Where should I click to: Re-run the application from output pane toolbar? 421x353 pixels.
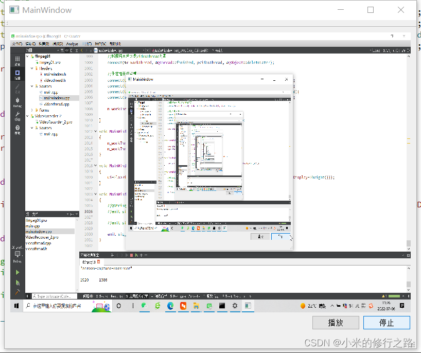(127, 255)
